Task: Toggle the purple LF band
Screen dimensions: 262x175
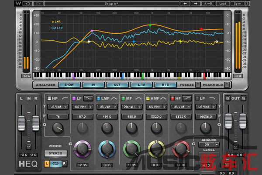Action: tap(74, 98)
